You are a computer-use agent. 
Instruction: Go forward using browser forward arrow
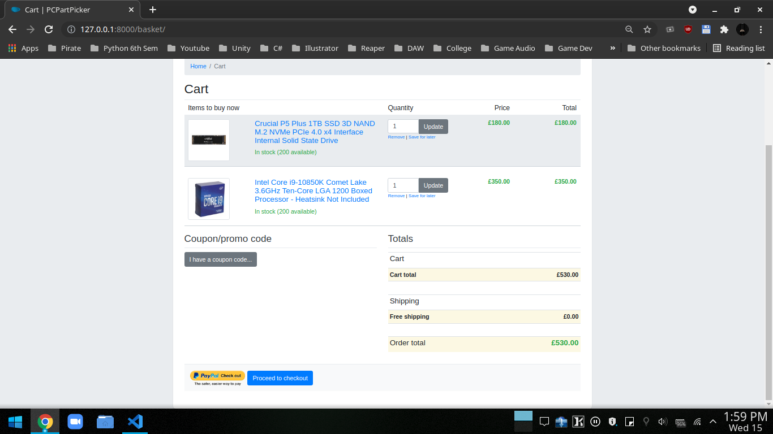(31, 29)
